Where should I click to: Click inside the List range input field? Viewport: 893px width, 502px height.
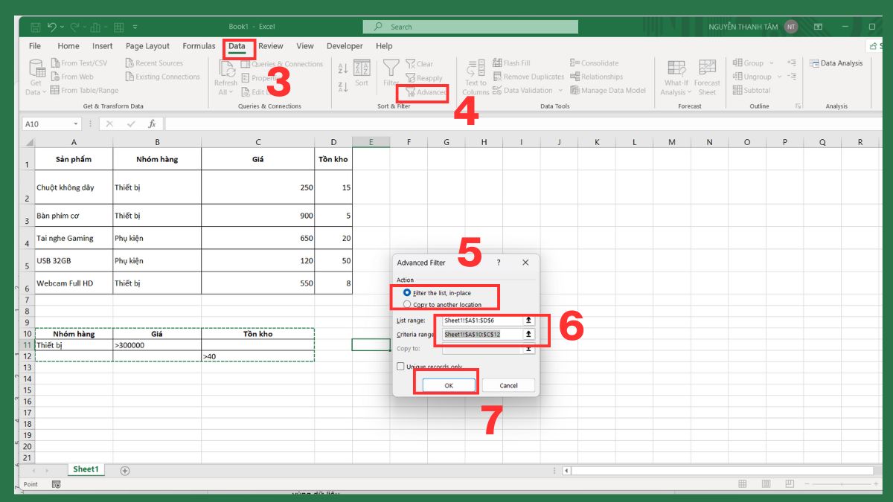coord(480,321)
